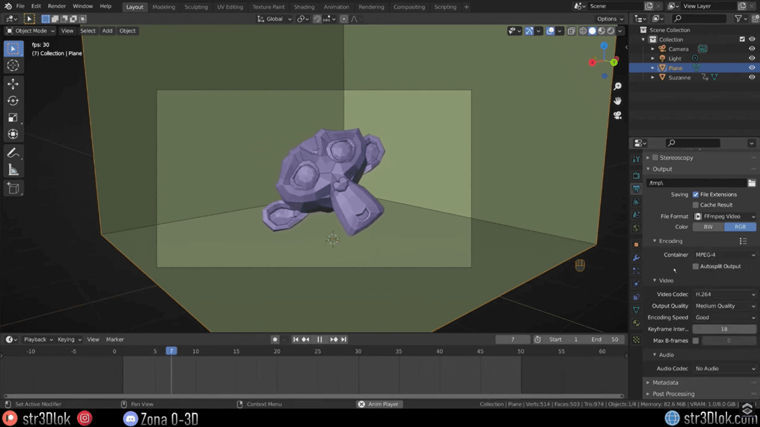Open the Output Quality dropdown

[x=724, y=306]
